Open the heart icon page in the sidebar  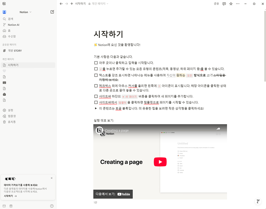(x=5, y=71)
